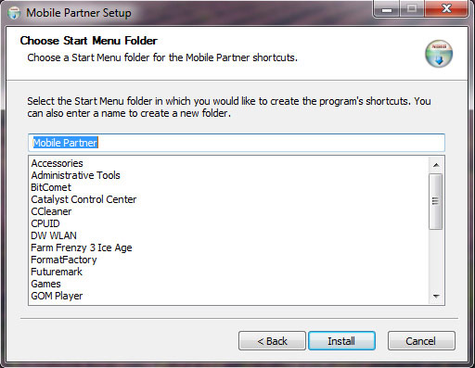Click the Install button
This screenshot has height=368, width=475.
(x=341, y=341)
